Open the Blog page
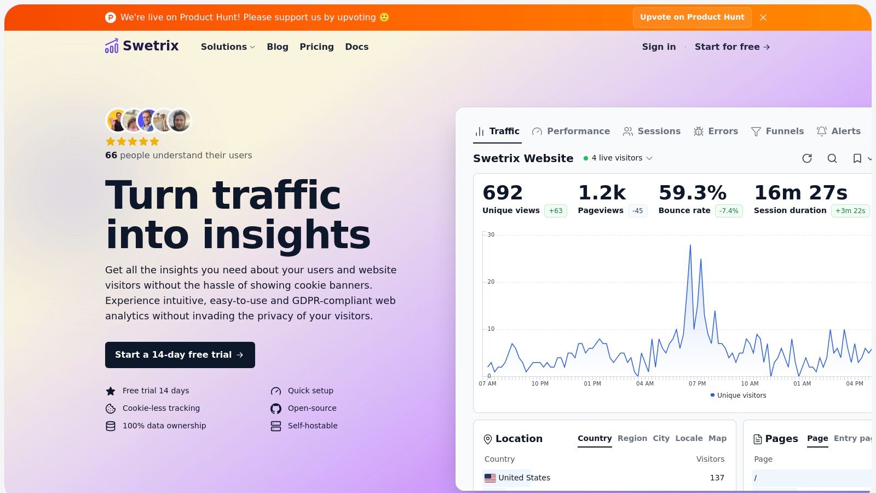The image size is (876, 493). (x=278, y=47)
